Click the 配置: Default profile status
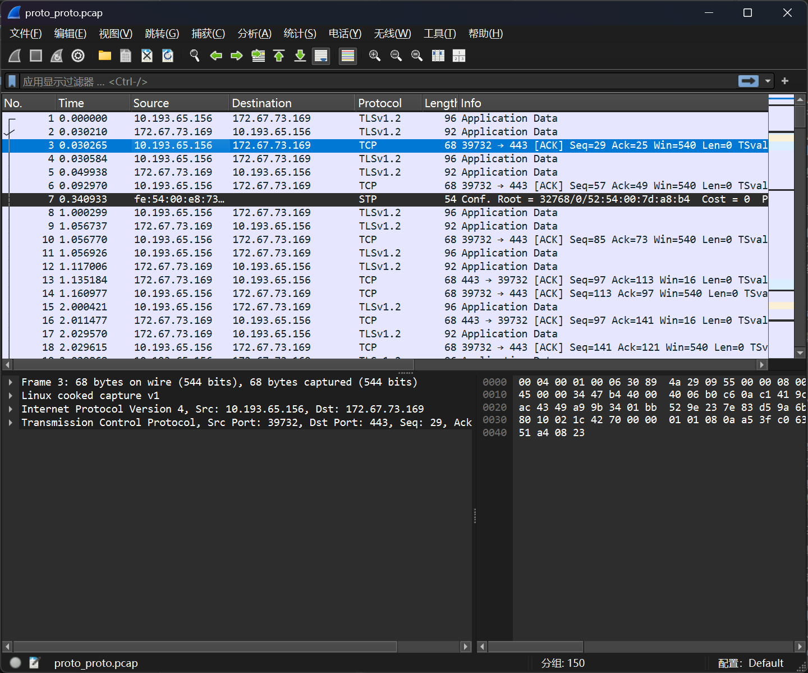The width and height of the screenshot is (808, 673). click(x=751, y=663)
